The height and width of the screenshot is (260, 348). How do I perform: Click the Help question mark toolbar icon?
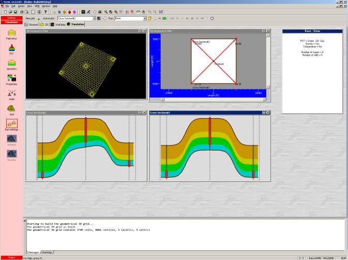click(46, 11)
